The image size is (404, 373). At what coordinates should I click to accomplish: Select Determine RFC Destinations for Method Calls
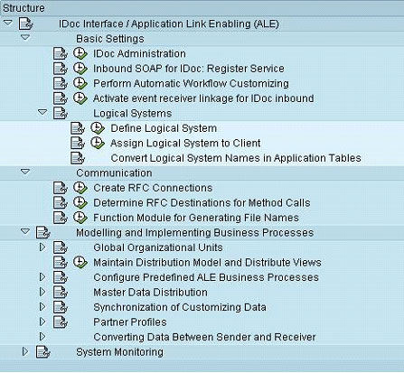202,203
